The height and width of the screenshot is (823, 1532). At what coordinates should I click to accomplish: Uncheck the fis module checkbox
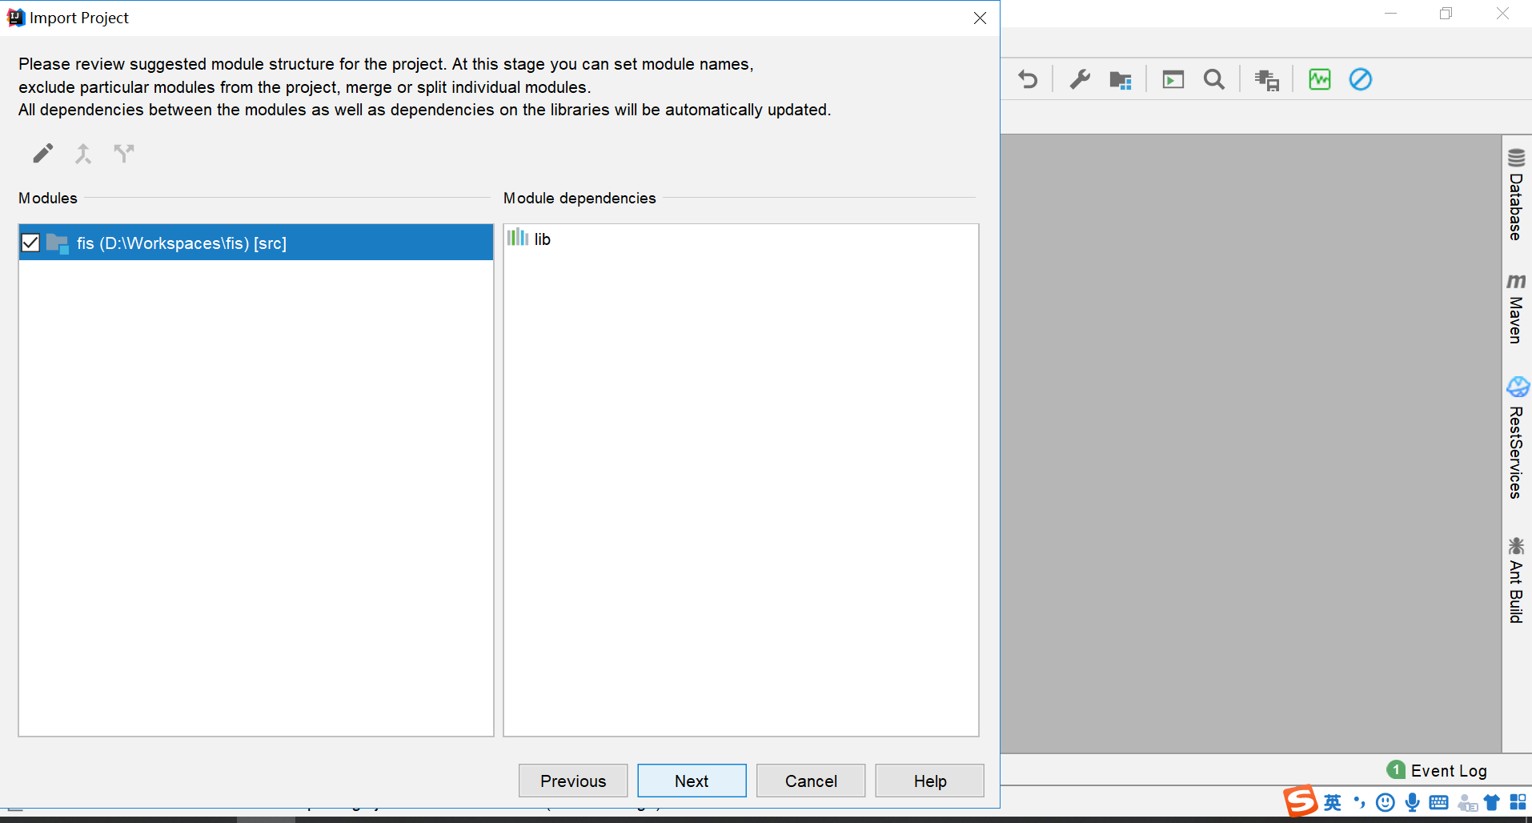(30, 243)
